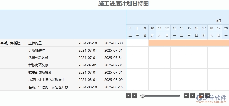Screen dimensions: 229x106
Task: Step the timeline back with the left arrow
Action: [x=135, y=96]
